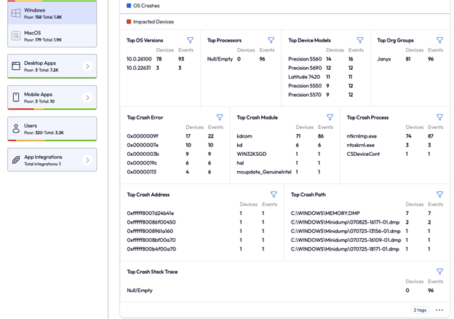This screenshot has width=454, height=319.
Task: Select ntkrnlmp.exe crash process
Action: tap(362, 136)
